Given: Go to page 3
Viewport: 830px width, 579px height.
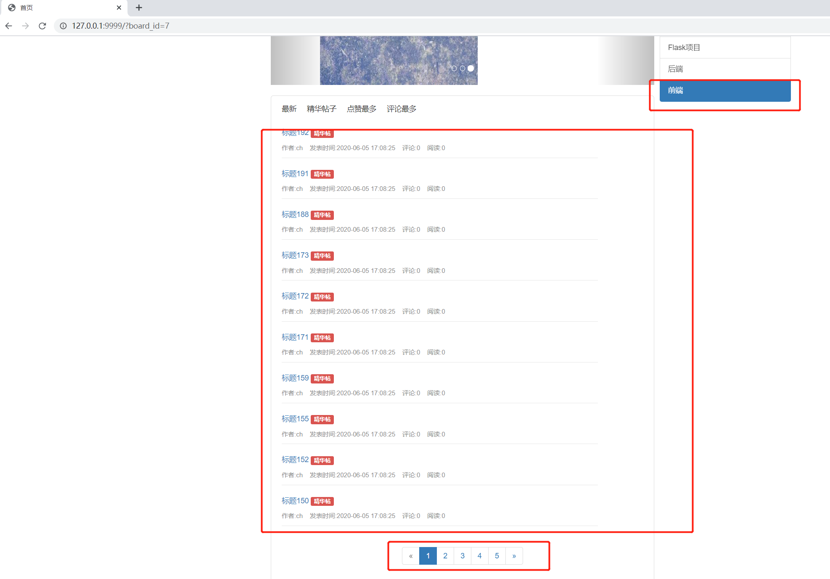Looking at the screenshot, I should (463, 556).
